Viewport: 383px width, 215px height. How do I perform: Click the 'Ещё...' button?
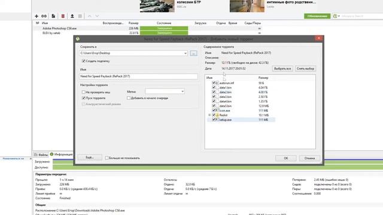click(x=90, y=158)
